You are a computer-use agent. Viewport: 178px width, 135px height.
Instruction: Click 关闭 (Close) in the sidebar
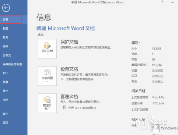coord(5,100)
